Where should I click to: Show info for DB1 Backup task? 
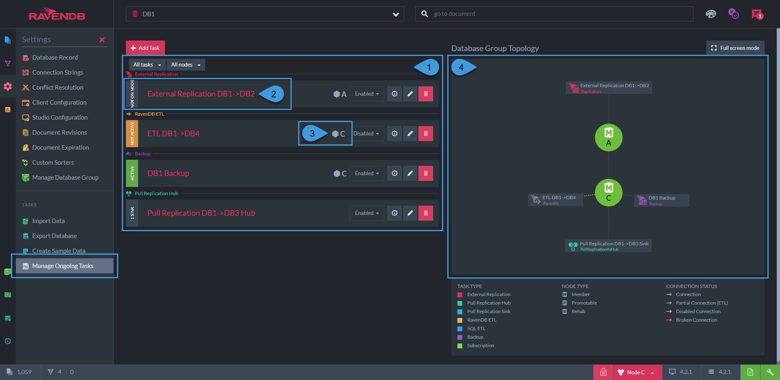pyautogui.click(x=394, y=173)
